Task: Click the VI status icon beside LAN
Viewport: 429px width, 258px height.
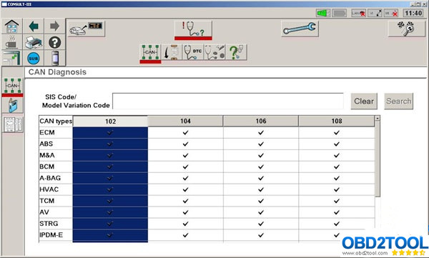Action: 375,13
